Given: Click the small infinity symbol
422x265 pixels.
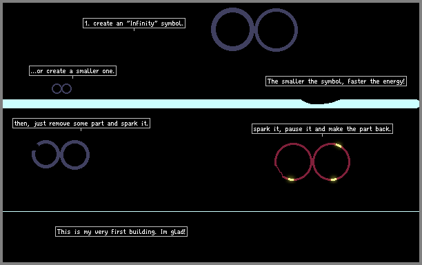Looking at the screenshot, I should coord(61,88).
